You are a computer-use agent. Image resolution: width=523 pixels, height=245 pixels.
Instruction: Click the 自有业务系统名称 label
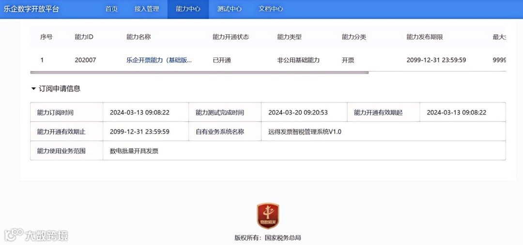(x=220, y=132)
